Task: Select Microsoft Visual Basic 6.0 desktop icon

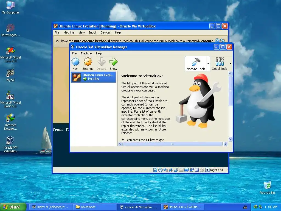Action: coord(10,99)
